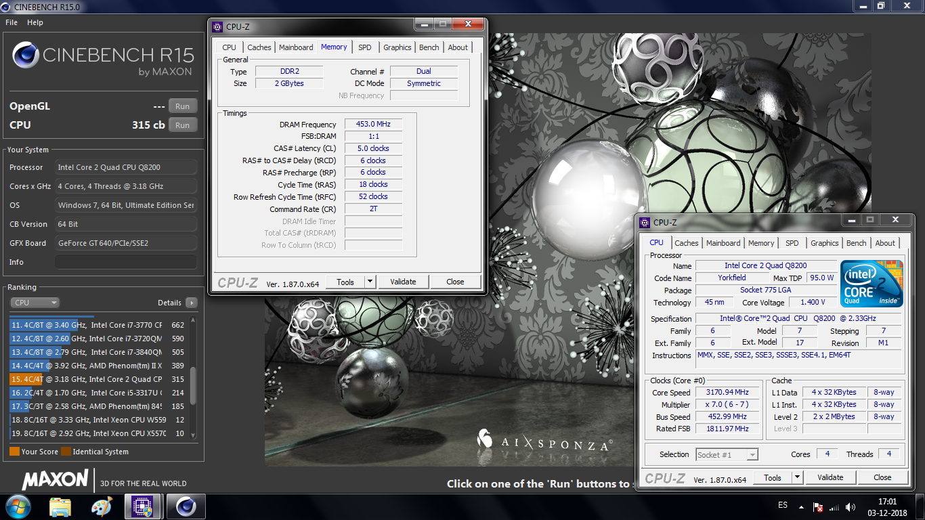This screenshot has width=925, height=520.
Task: Click Close in Memory window
Action: [x=455, y=282]
